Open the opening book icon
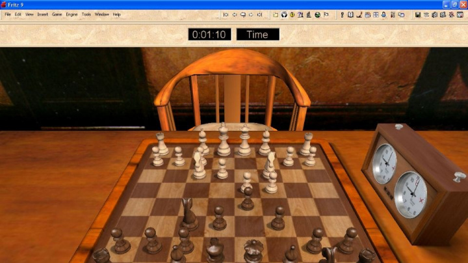The image size is (468, 263). (351, 14)
